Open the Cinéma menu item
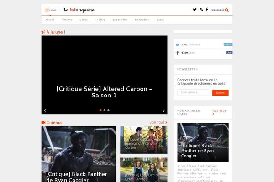This screenshot has width=274, height=182. 67,20
